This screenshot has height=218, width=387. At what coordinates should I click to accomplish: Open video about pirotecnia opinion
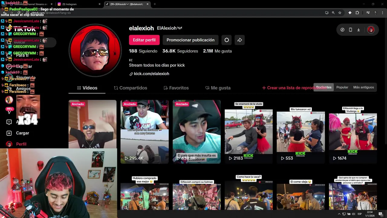coord(353,192)
